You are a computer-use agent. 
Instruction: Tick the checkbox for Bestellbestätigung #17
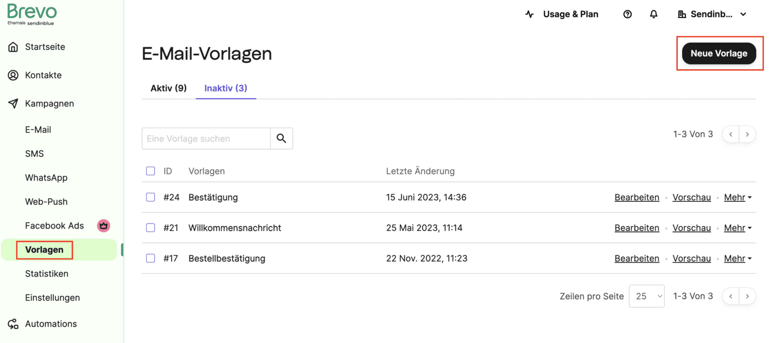click(150, 258)
